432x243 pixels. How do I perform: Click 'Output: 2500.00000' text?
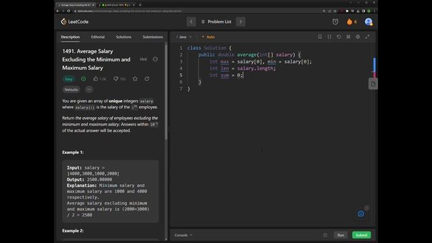[x=90, y=180]
